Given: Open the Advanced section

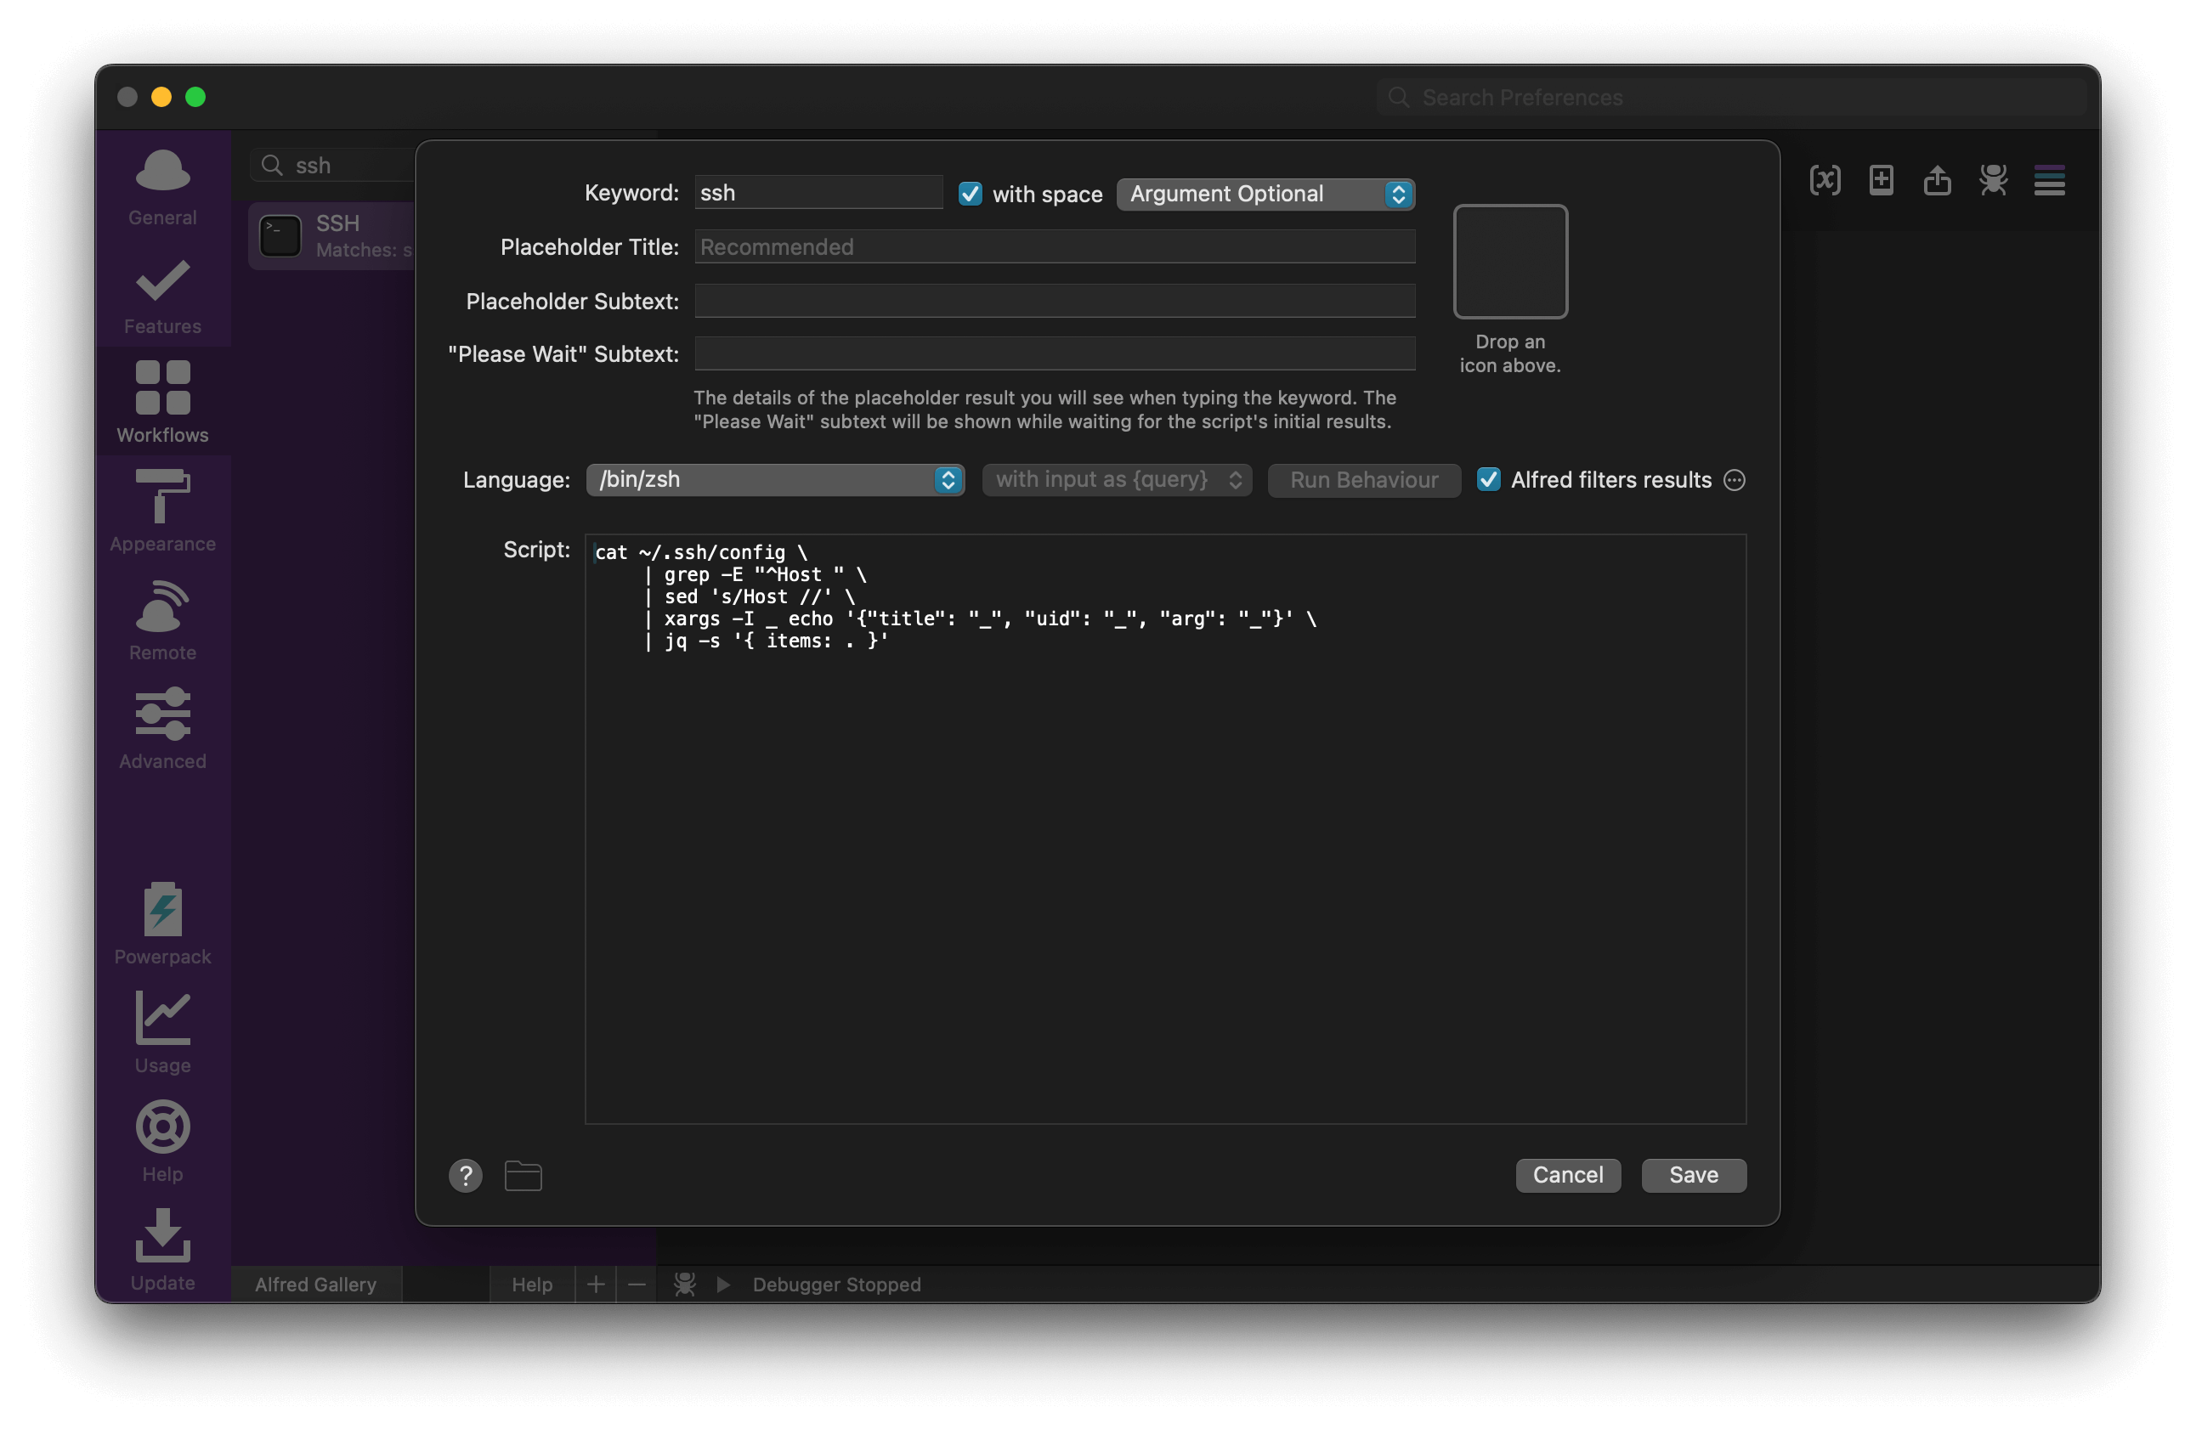Looking at the screenshot, I should (x=162, y=729).
